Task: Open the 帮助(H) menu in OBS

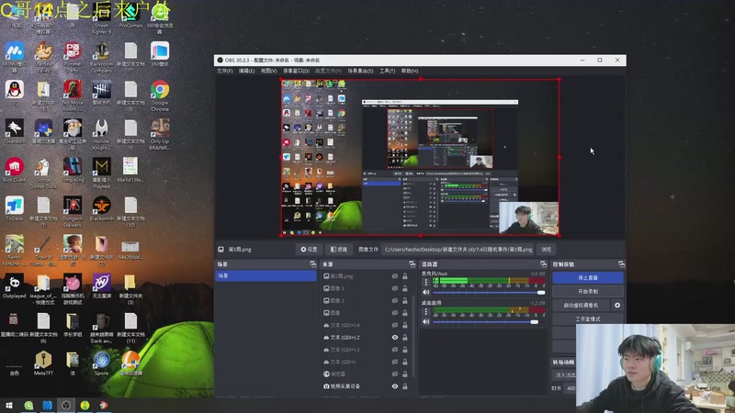Action: [410, 72]
